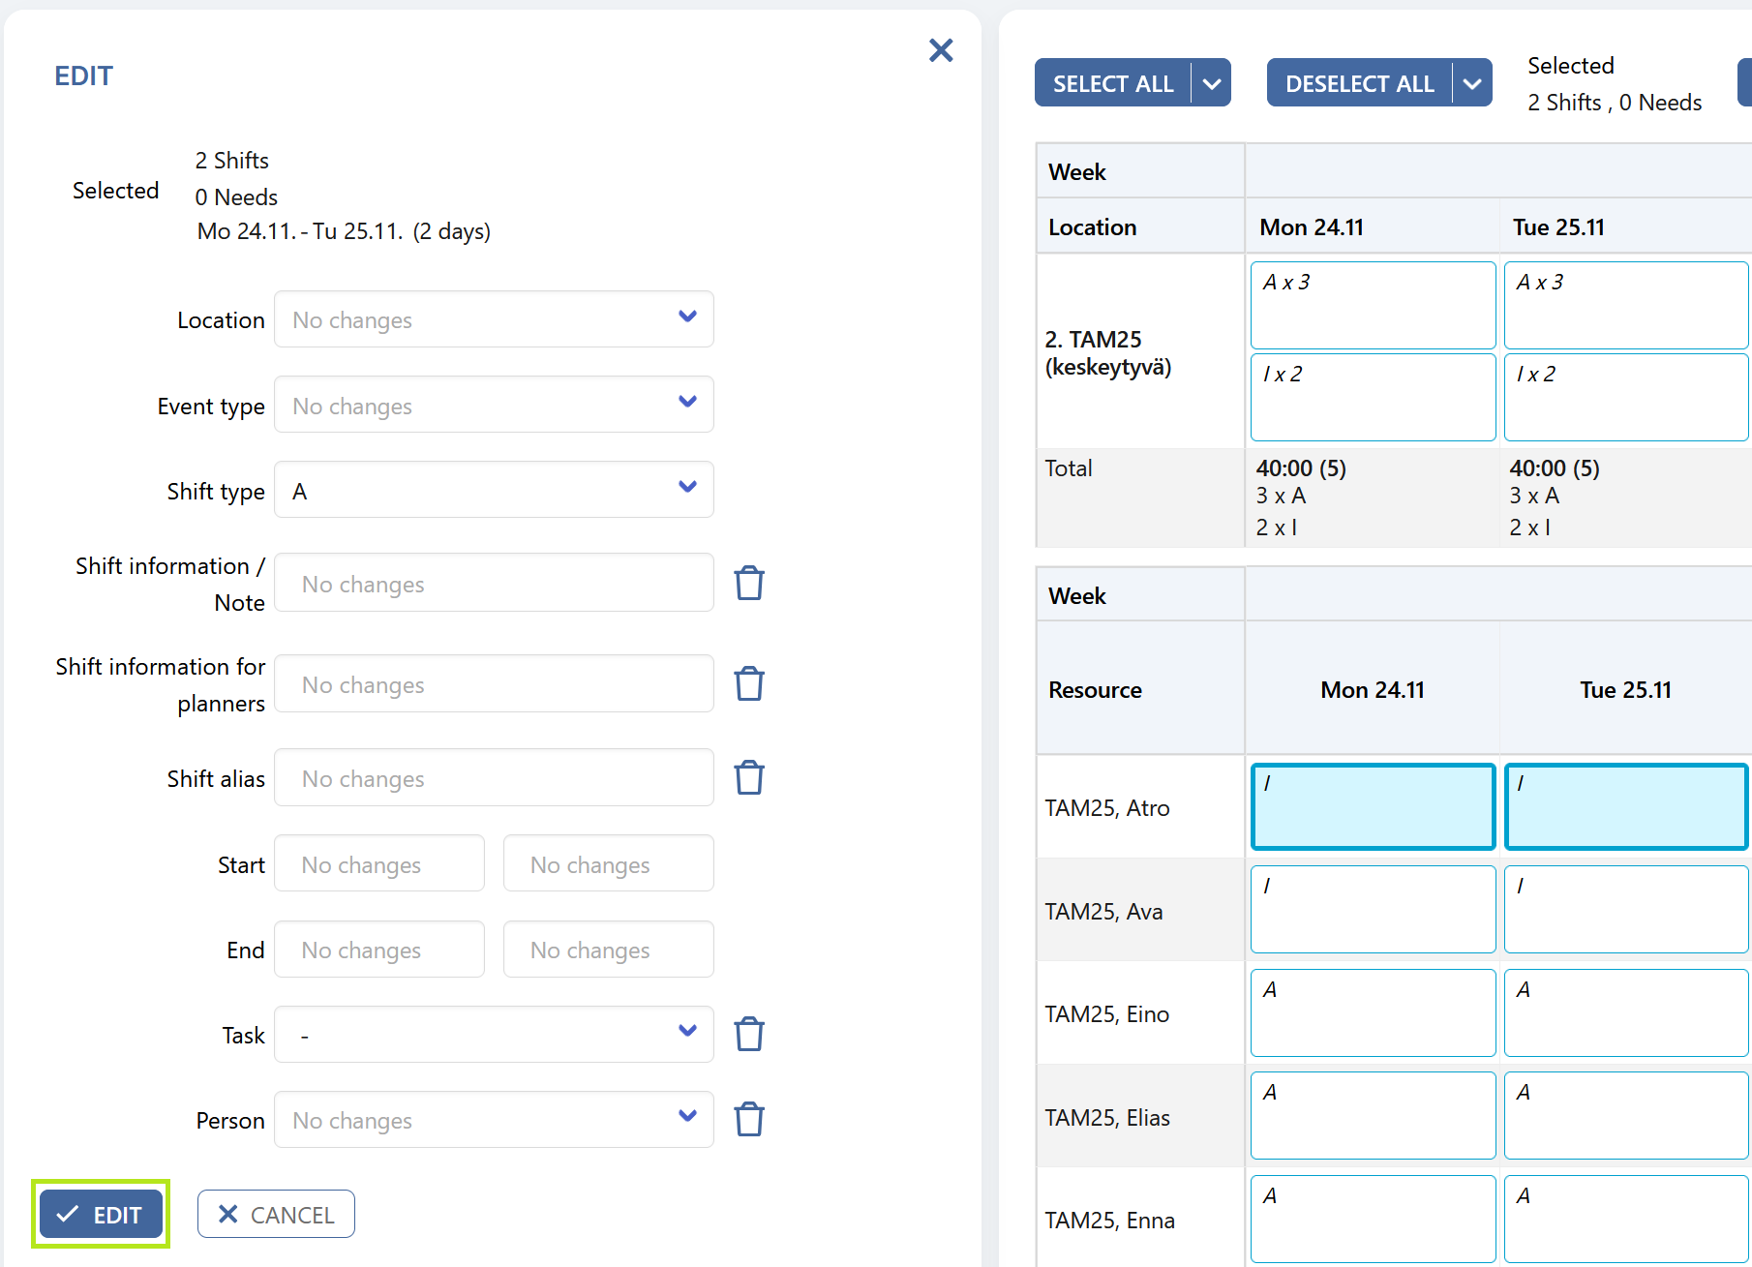
Task: Click trash icon next to Shift information for planners
Action: pos(749,684)
